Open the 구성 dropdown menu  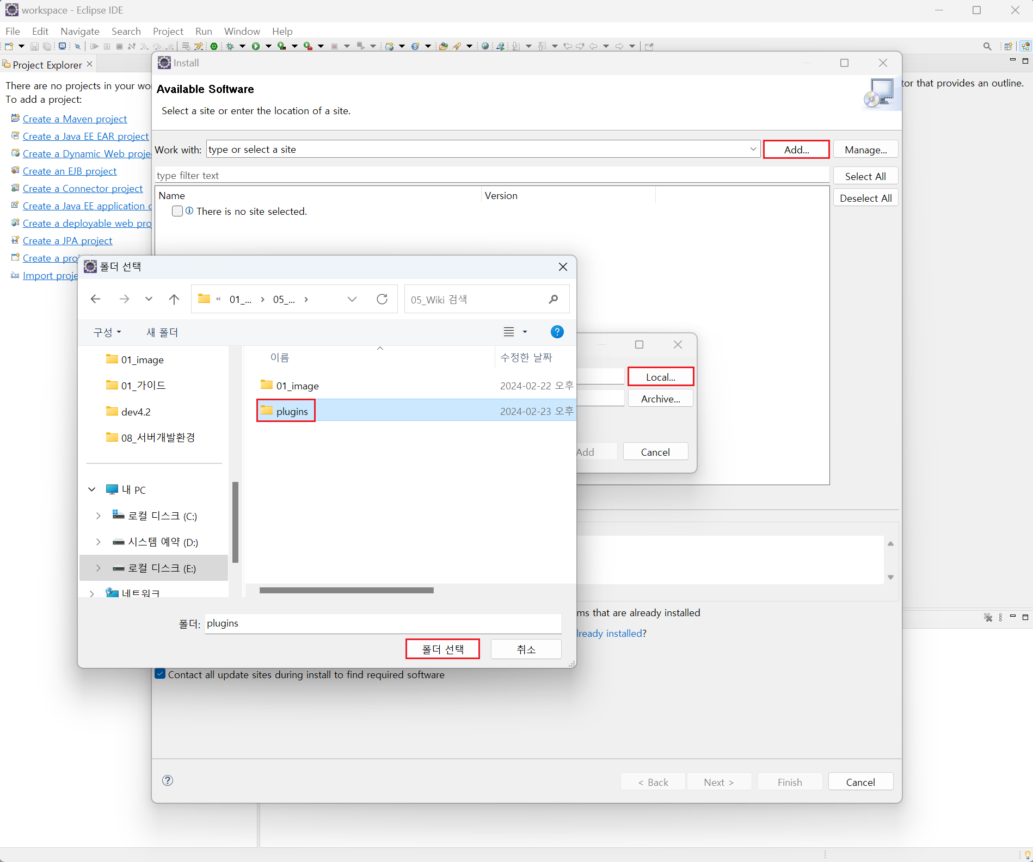point(107,332)
